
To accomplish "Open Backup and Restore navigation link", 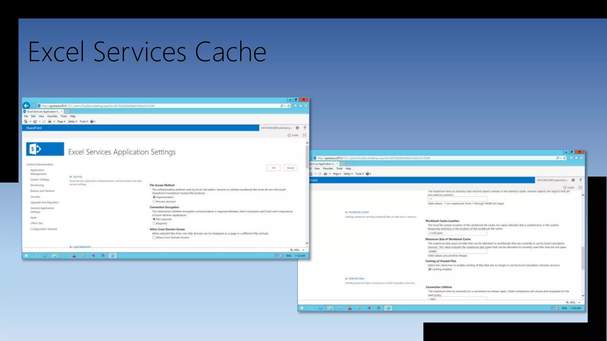I will pyautogui.click(x=42, y=191).
